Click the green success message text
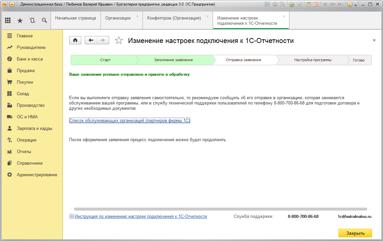Viewport: 383px width, 241px height. [129, 74]
